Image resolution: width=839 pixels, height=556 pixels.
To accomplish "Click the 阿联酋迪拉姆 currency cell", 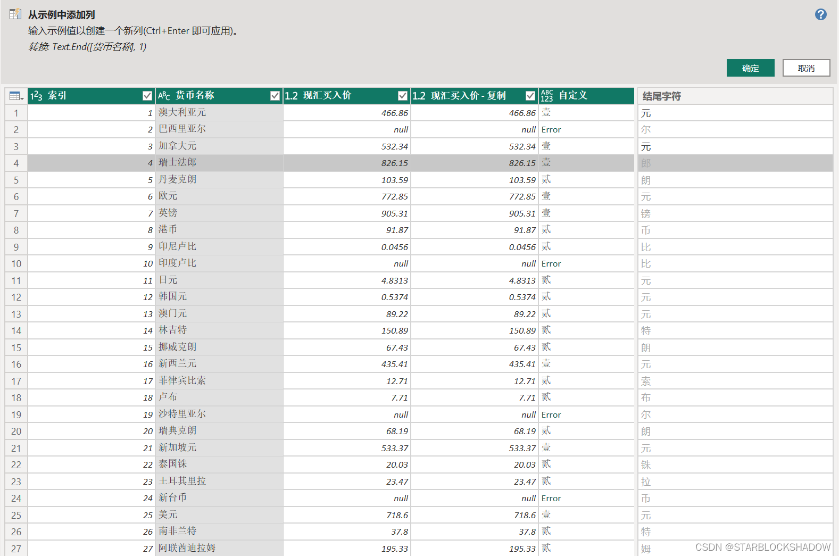I will pos(219,548).
